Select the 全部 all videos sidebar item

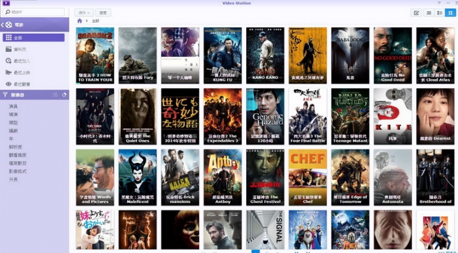coord(34,37)
